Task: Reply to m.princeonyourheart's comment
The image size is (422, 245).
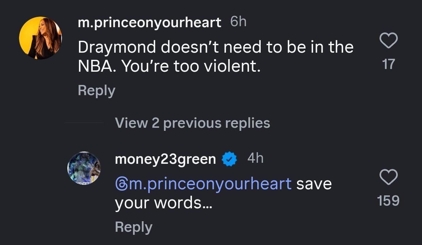Action: [96, 90]
